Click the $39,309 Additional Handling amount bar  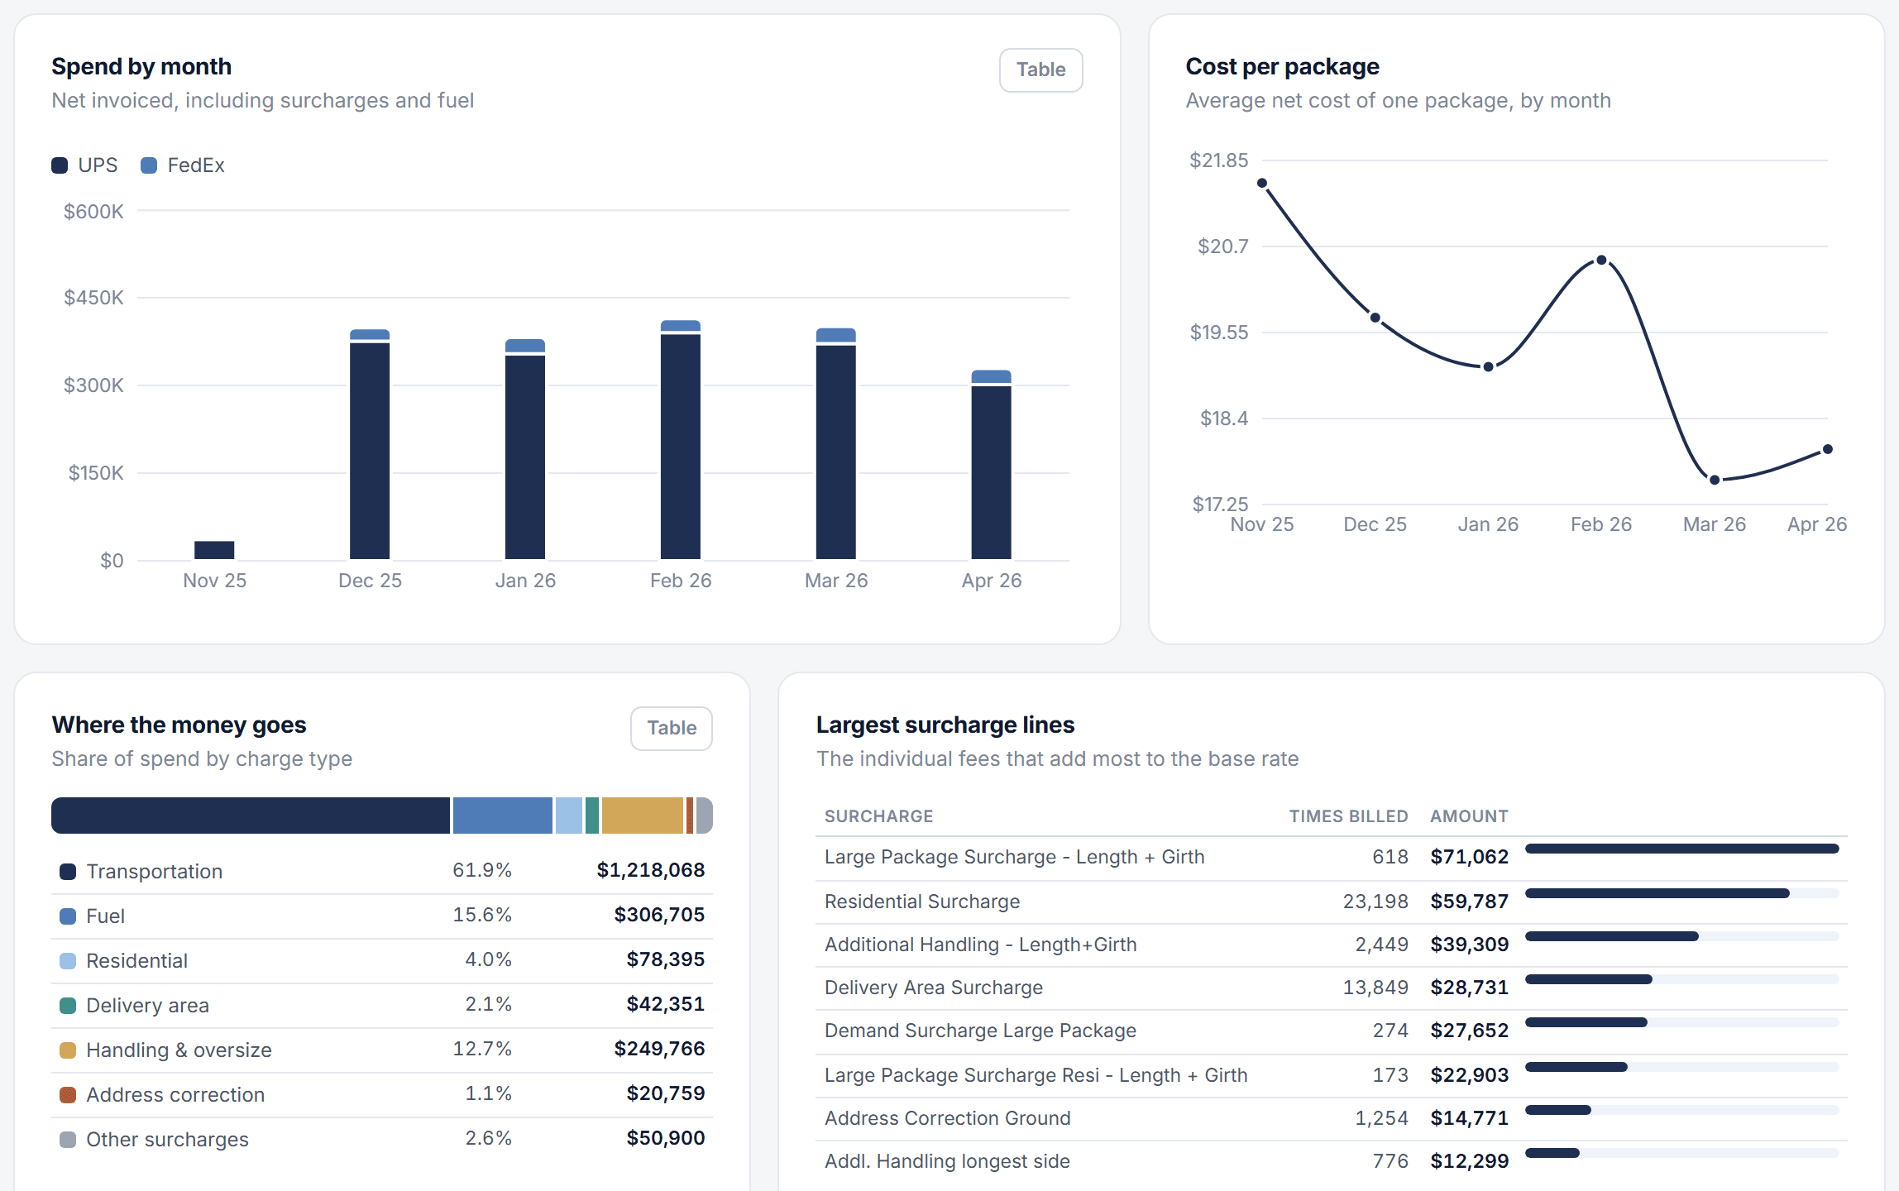[x=1612, y=936]
